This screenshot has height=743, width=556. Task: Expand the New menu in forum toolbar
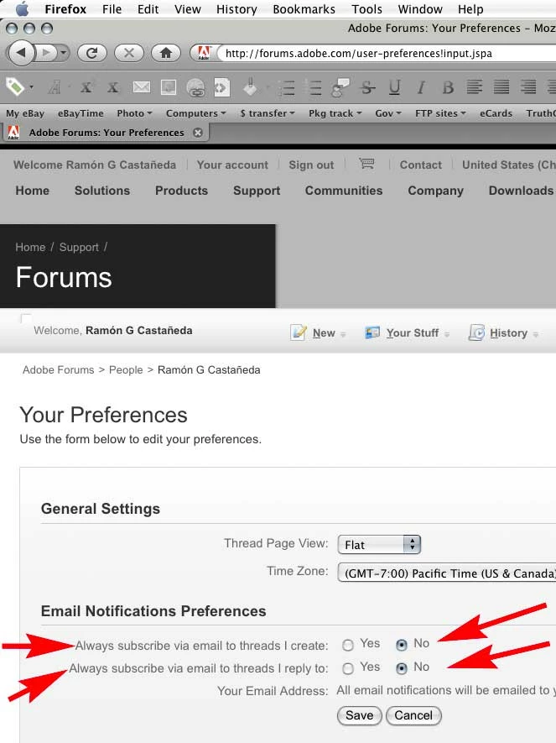318,333
